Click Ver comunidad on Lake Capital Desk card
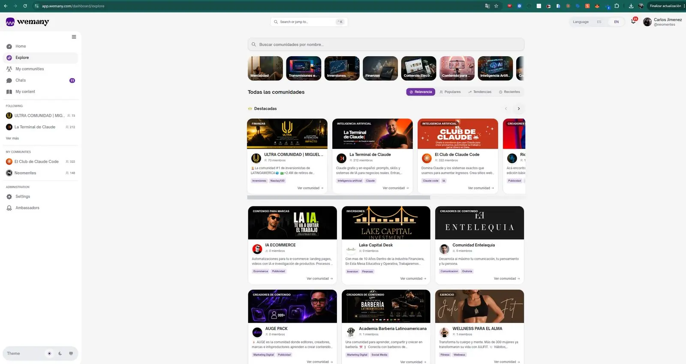Viewport: 686px width, 364px height. coord(413,279)
